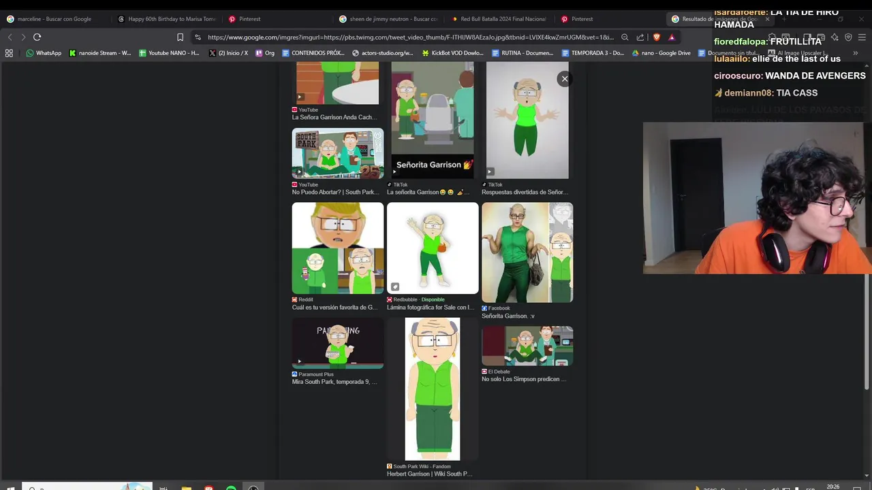Image resolution: width=872 pixels, height=490 pixels.
Task: Click the 'Paramount Plus' source label
Action: pos(313,374)
